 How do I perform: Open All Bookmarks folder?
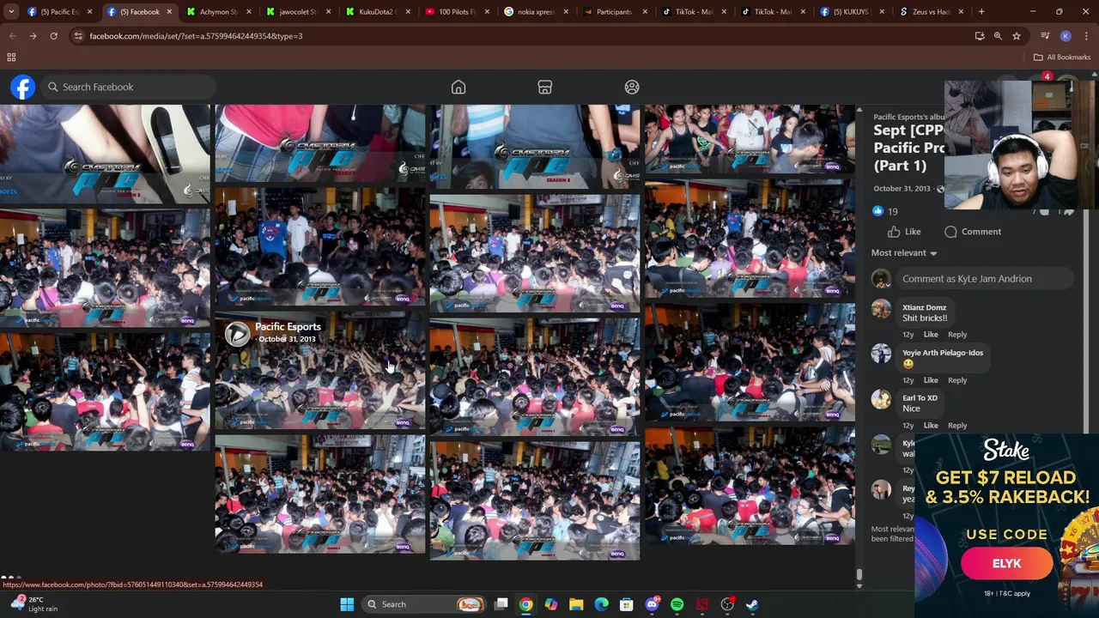click(1062, 58)
